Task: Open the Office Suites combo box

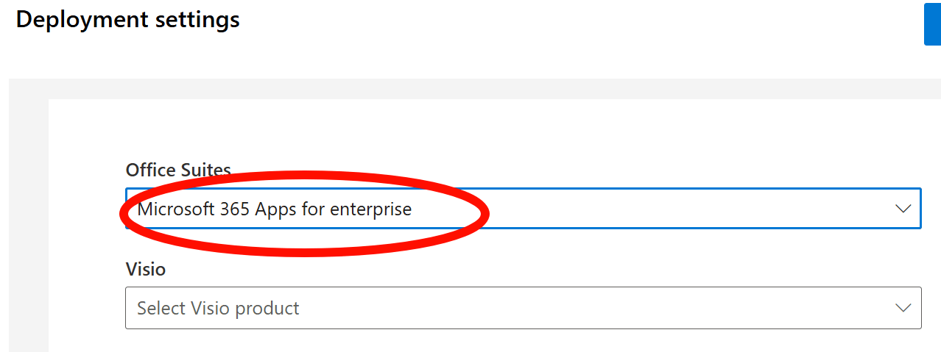Action: point(523,209)
